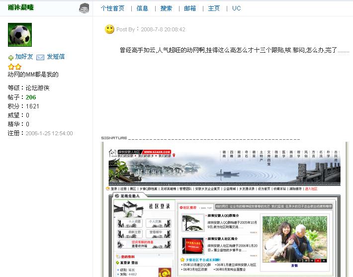
Task: Click the gray face icon beside the username
Action: pyautogui.click(x=85, y=8)
